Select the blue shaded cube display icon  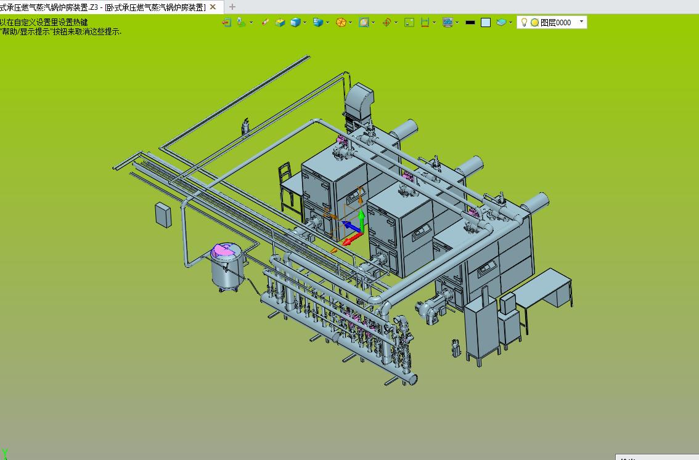[296, 22]
